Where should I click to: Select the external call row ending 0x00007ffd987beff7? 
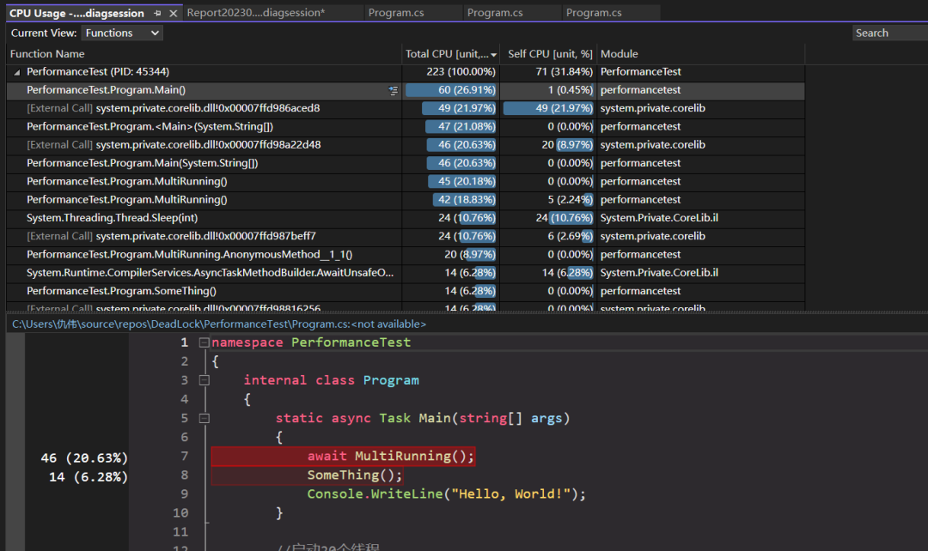point(406,237)
